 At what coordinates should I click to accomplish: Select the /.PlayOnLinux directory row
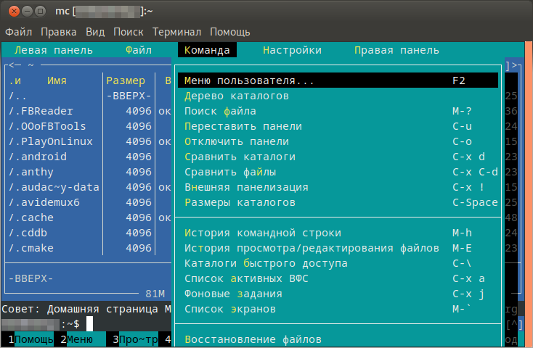click(49, 141)
